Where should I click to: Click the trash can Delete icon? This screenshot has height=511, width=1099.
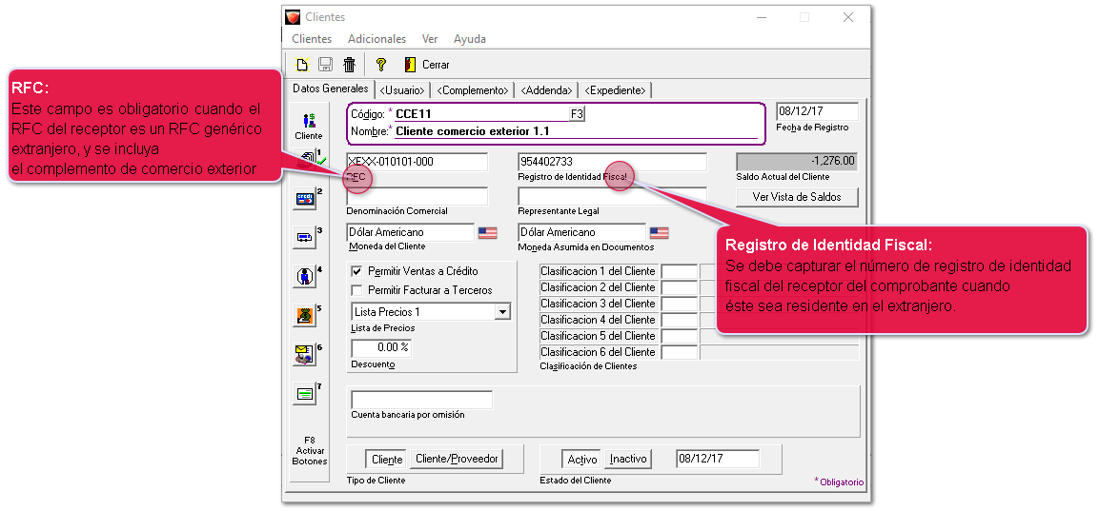(x=350, y=65)
